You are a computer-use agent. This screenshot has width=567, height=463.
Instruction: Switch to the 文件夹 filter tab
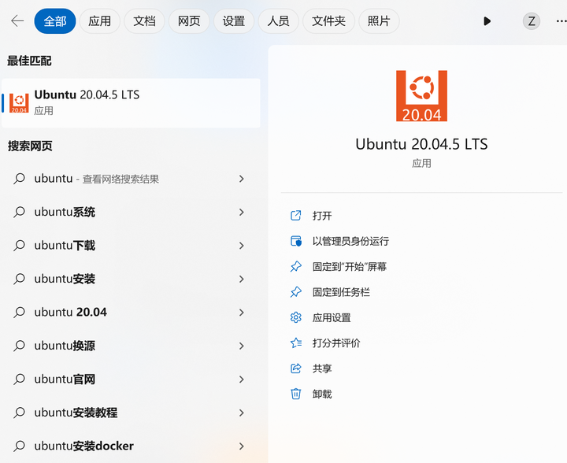[328, 21]
